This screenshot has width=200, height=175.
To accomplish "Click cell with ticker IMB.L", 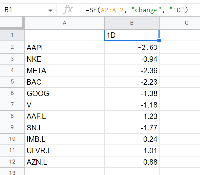I will pyautogui.click(x=65, y=139).
